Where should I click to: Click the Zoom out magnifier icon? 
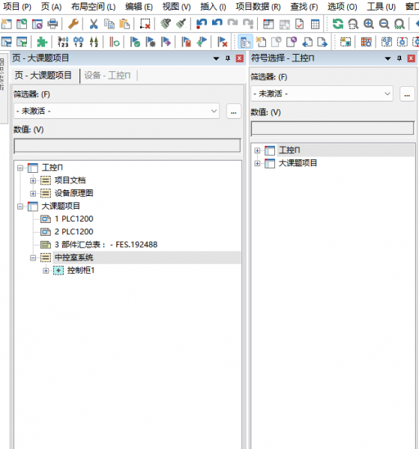point(384,24)
